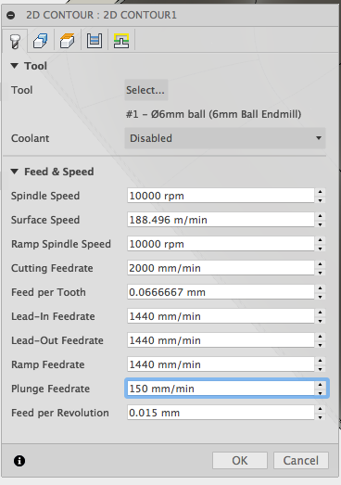Confirm settings with the OK button

(240, 461)
